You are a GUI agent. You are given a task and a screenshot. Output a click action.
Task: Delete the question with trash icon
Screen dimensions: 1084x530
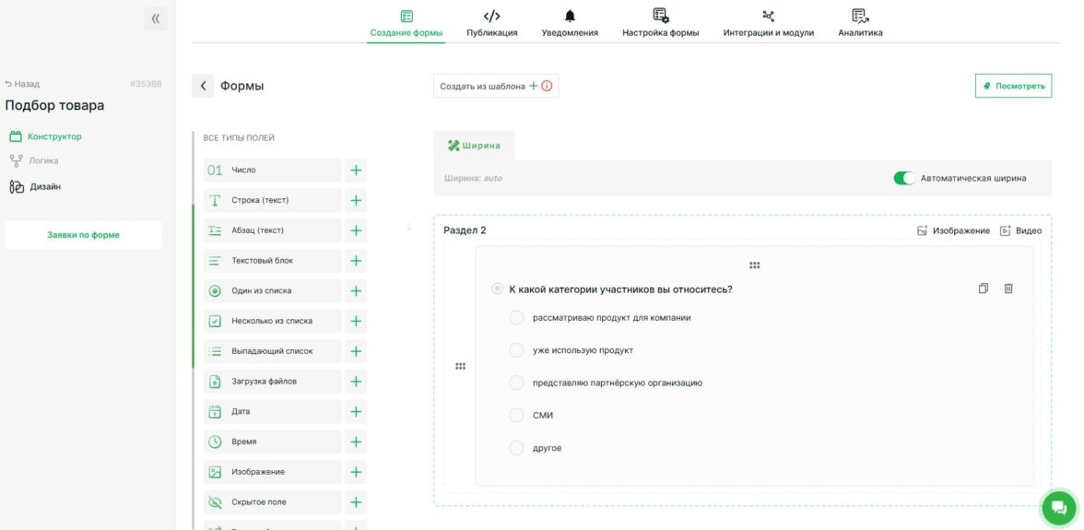coord(1008,289)
